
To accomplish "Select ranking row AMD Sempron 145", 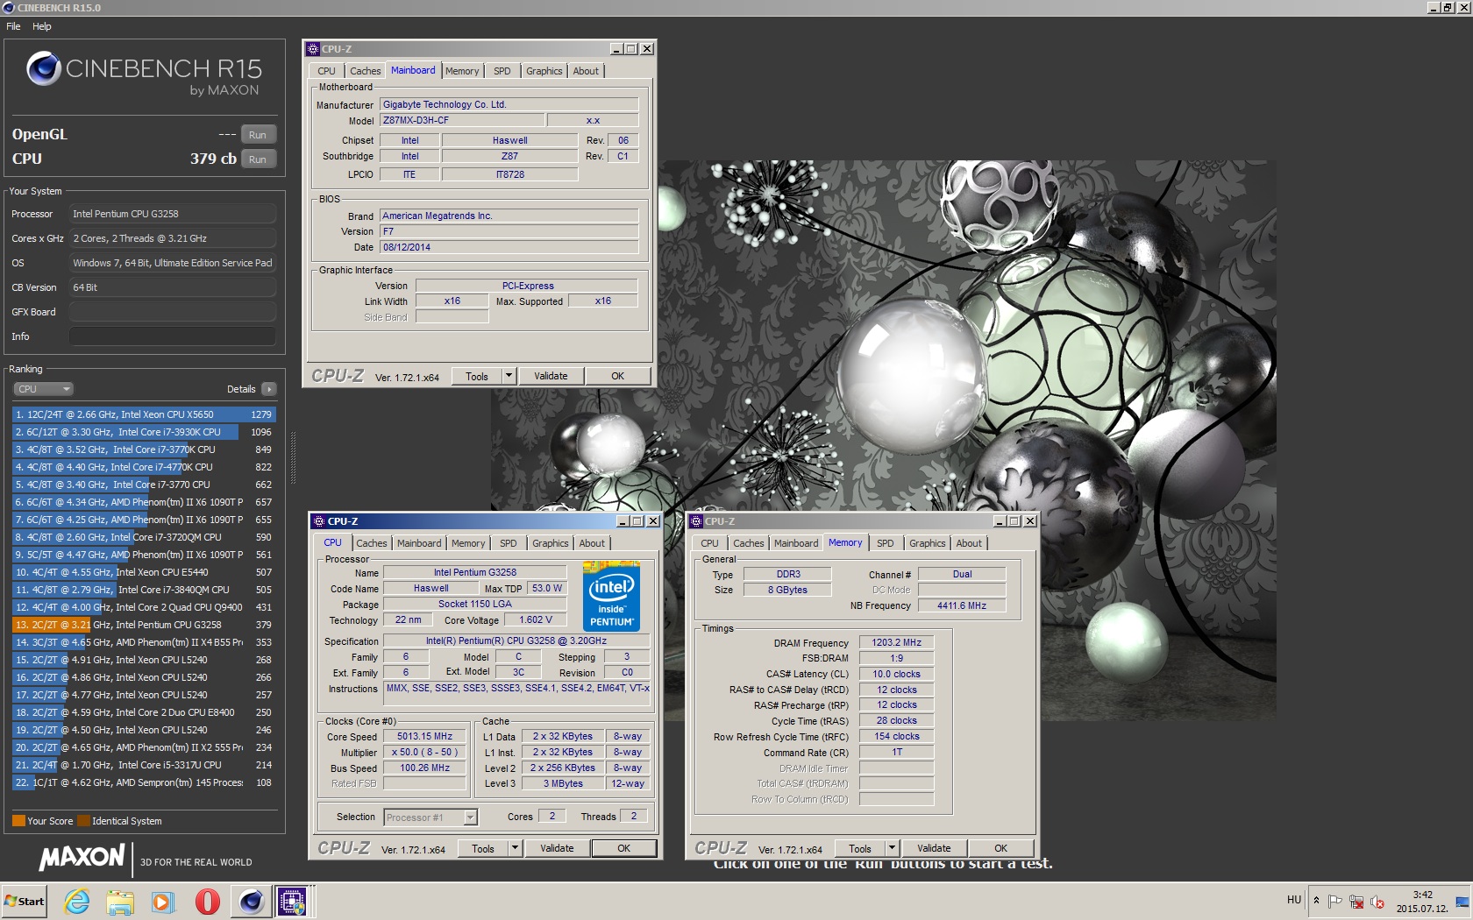I will (145, 782).
